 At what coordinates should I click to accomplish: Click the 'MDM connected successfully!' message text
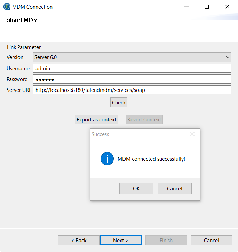151,159
